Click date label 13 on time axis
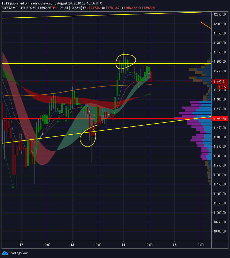230x258 pixels. pyautogui.click(x=72, y=245)
